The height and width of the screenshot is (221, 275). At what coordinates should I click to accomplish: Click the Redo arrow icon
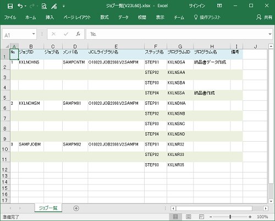click(x=32, y=6)
